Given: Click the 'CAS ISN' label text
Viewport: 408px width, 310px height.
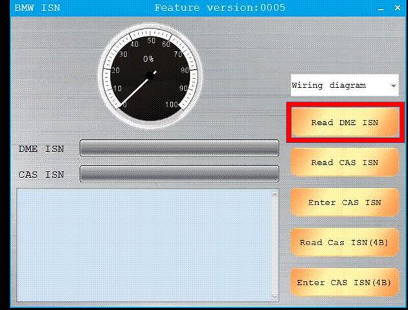Looking at the screenshot, I should click(41, 175).
